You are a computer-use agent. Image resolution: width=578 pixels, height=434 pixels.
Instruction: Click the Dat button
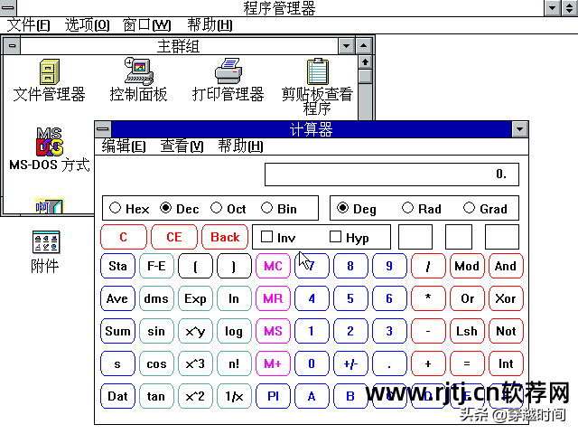(x=117, y=396)
